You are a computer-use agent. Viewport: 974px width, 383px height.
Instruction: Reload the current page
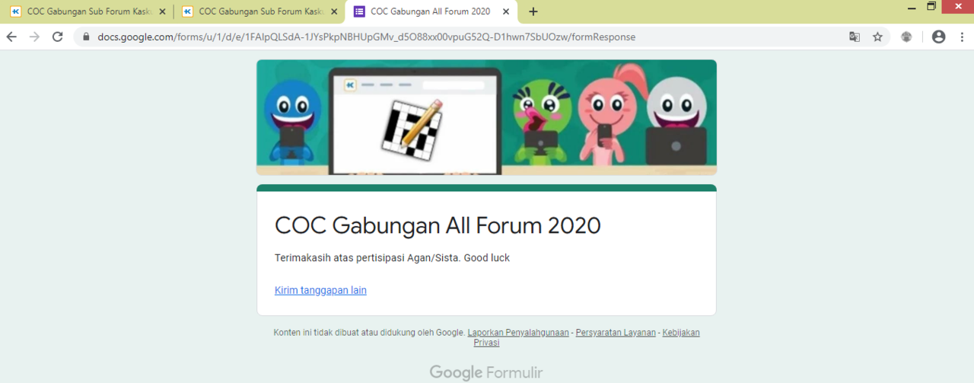pyautogui.click(x=57, y=37)
